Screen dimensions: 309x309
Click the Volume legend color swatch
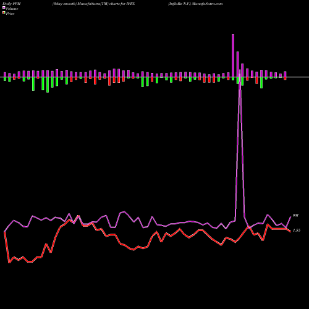point(4,8)
